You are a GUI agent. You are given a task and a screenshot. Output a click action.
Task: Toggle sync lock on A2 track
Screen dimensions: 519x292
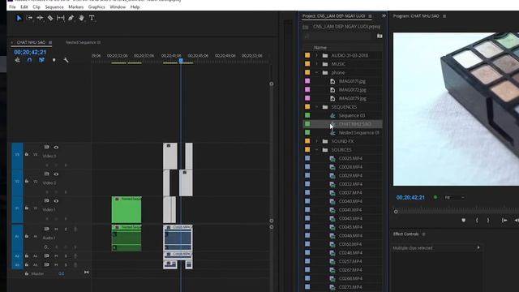(47, 256)
